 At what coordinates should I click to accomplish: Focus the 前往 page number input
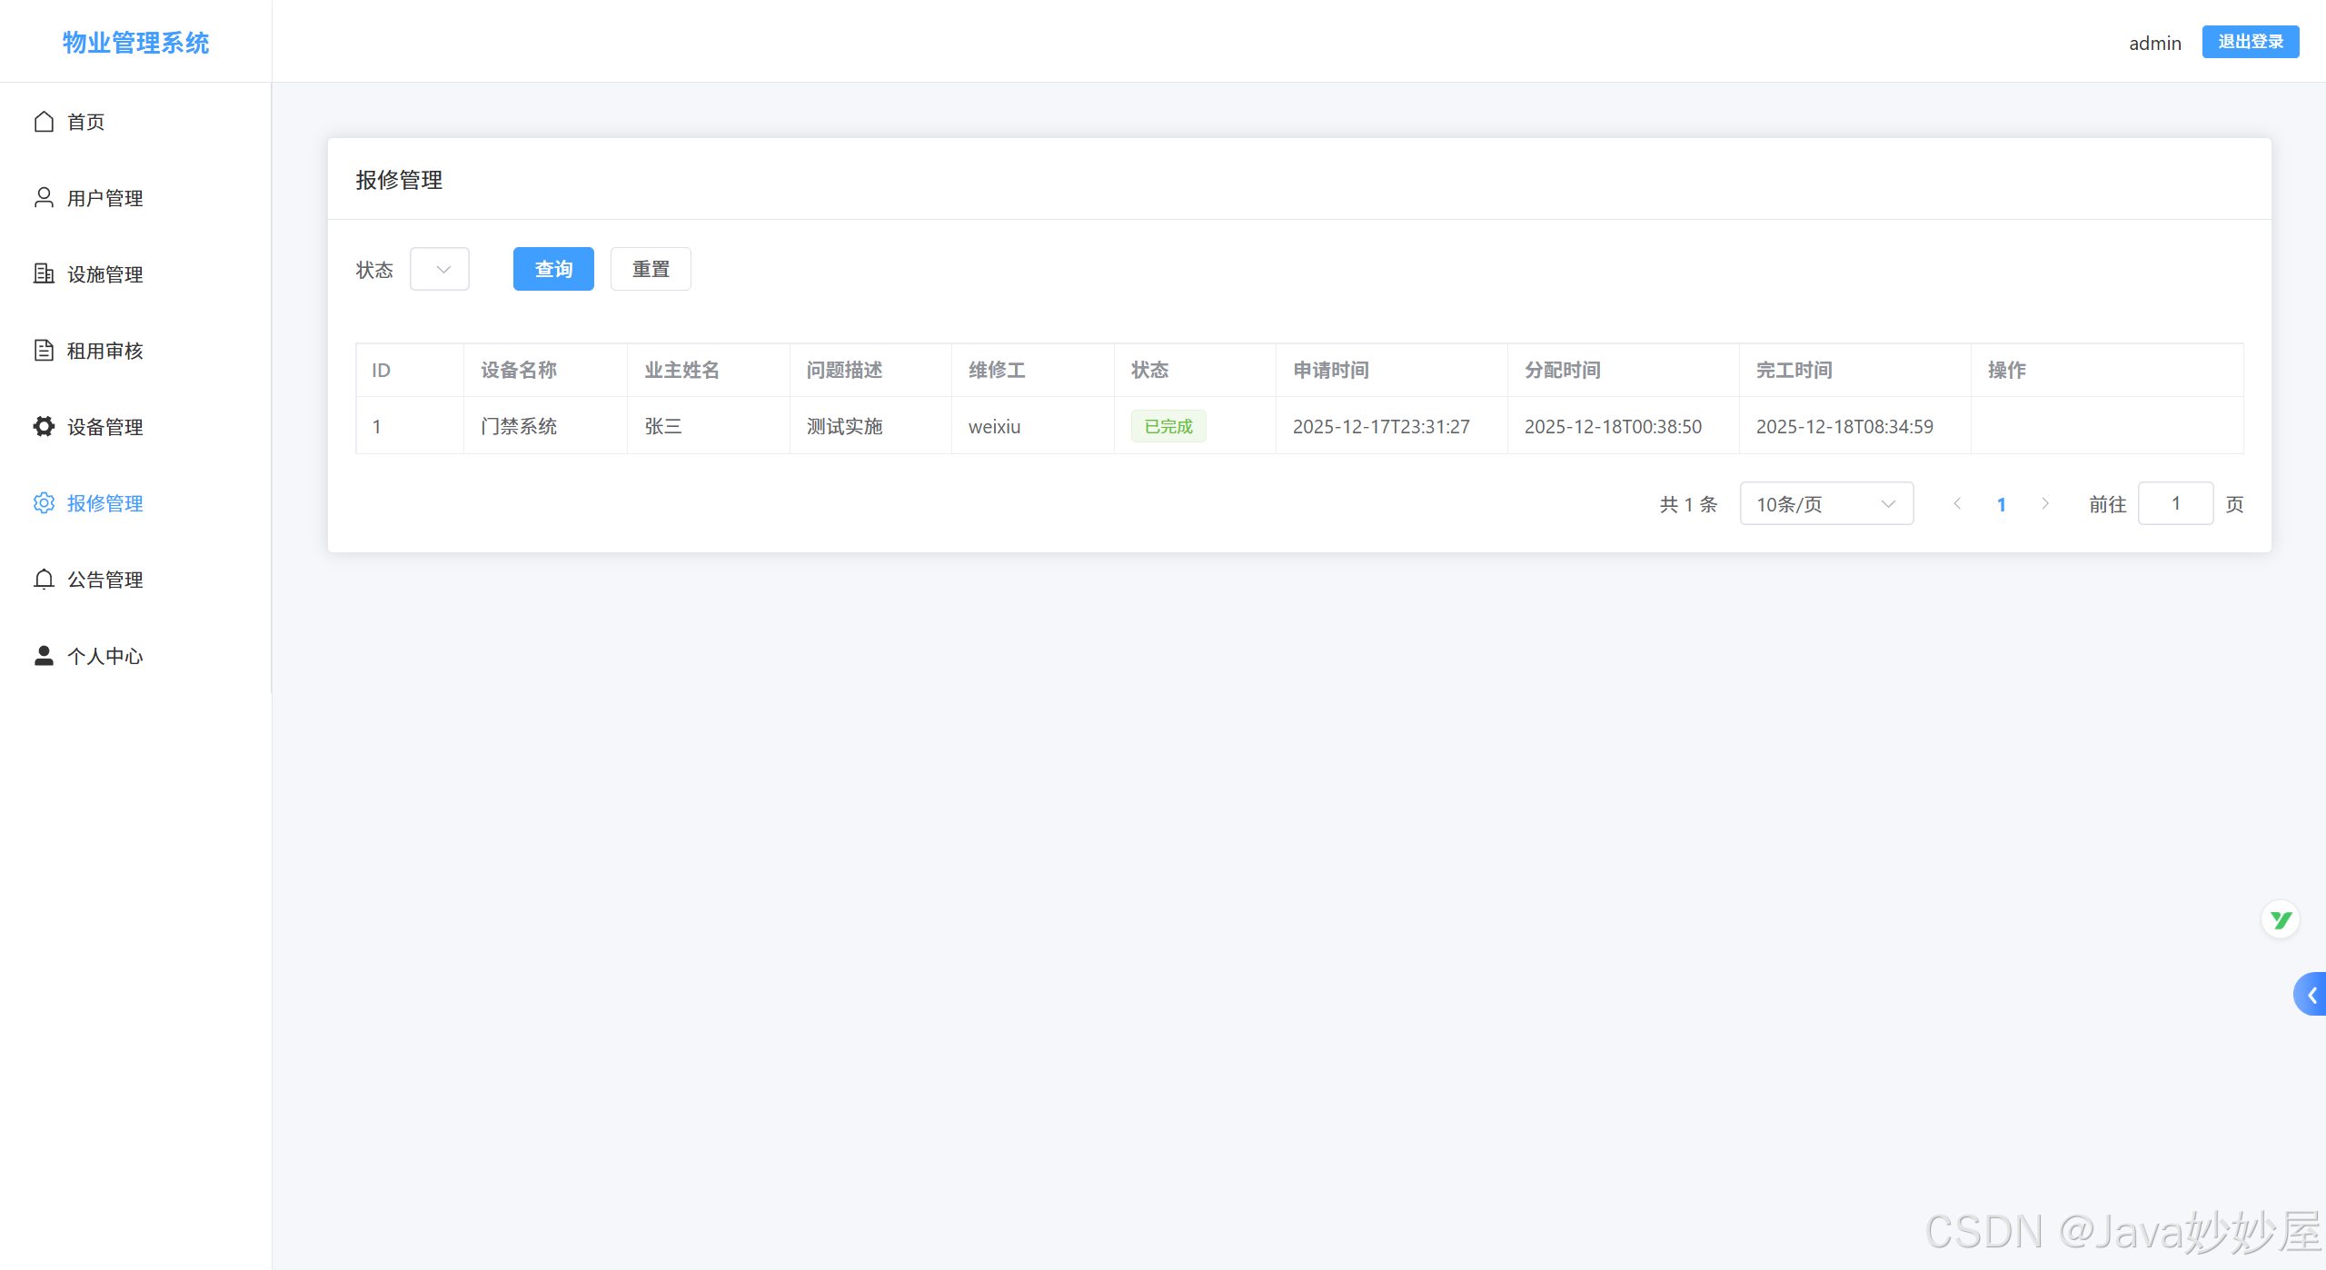pyautogui.click(x=2175, y=503)
